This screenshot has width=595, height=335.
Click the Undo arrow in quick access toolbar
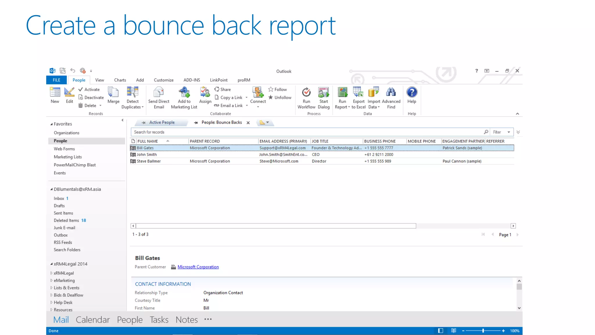(x=73, y=71)
